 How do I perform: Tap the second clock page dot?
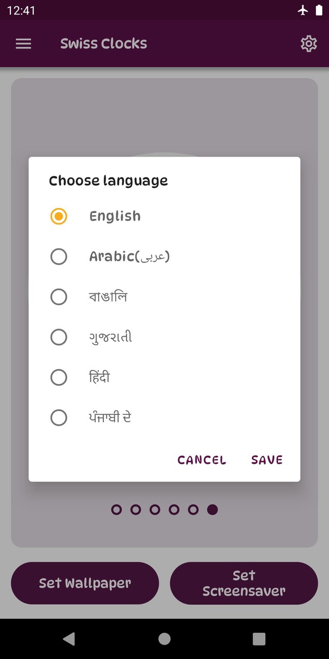tap(136, 510)
